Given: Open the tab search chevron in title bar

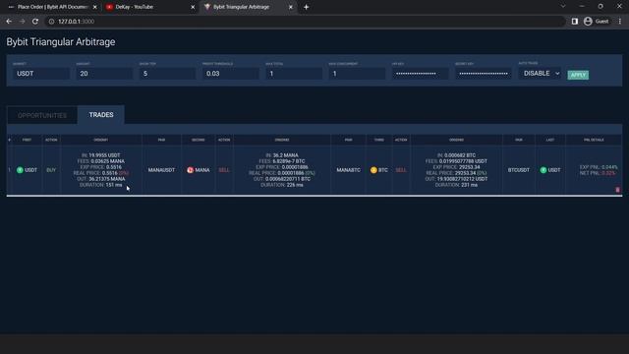Looking at the screenshot, I should point(563,7).
